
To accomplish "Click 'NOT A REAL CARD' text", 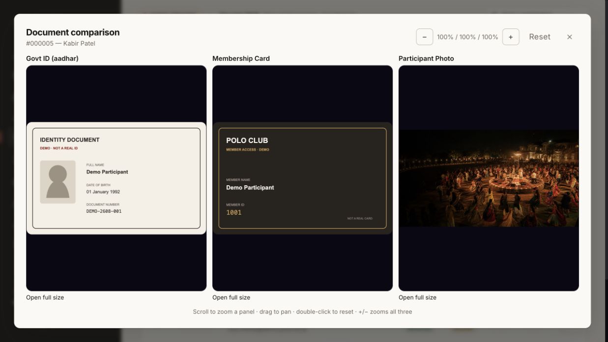I will pyautogui.click(x=360, y=218).
